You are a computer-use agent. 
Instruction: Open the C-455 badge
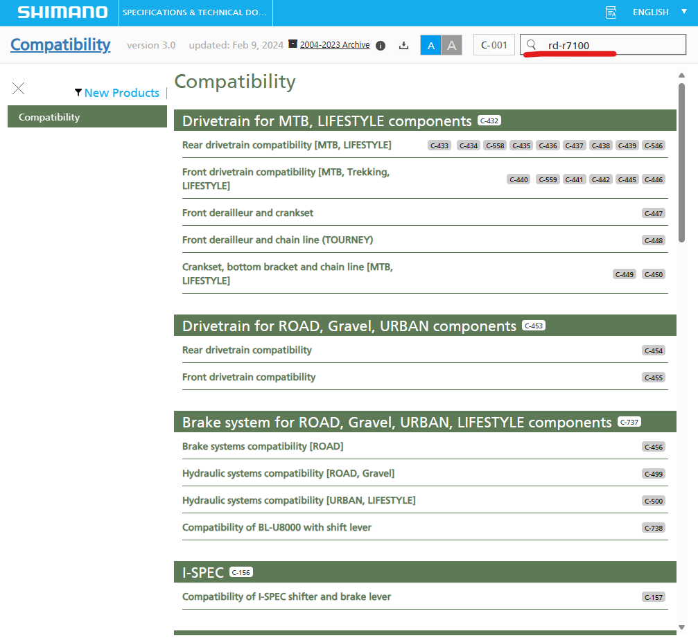pyautogui.click(x=654, y=378)
